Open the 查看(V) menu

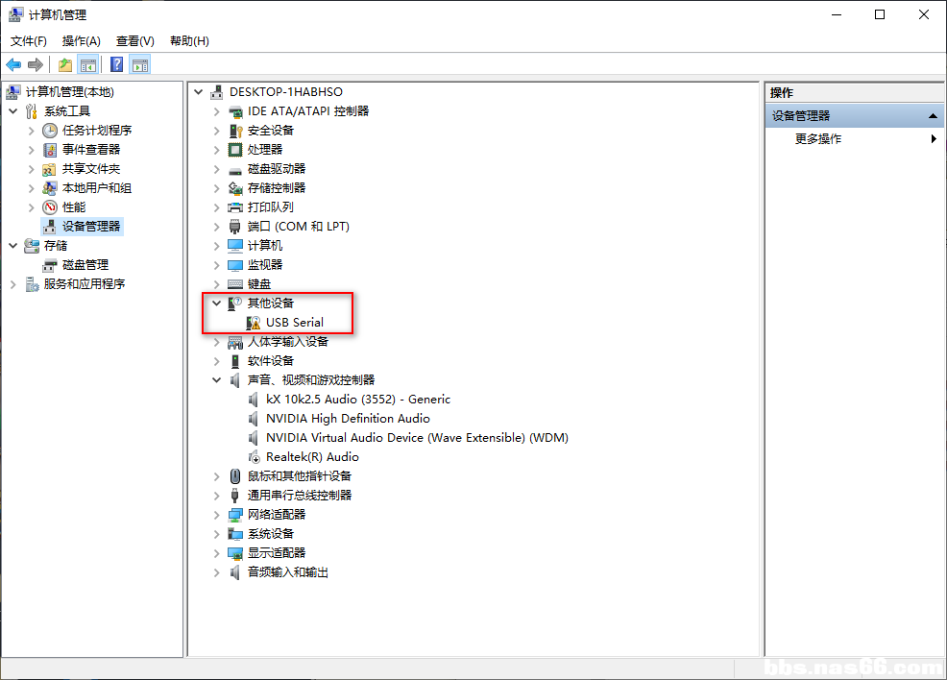[x=134, y=41]
